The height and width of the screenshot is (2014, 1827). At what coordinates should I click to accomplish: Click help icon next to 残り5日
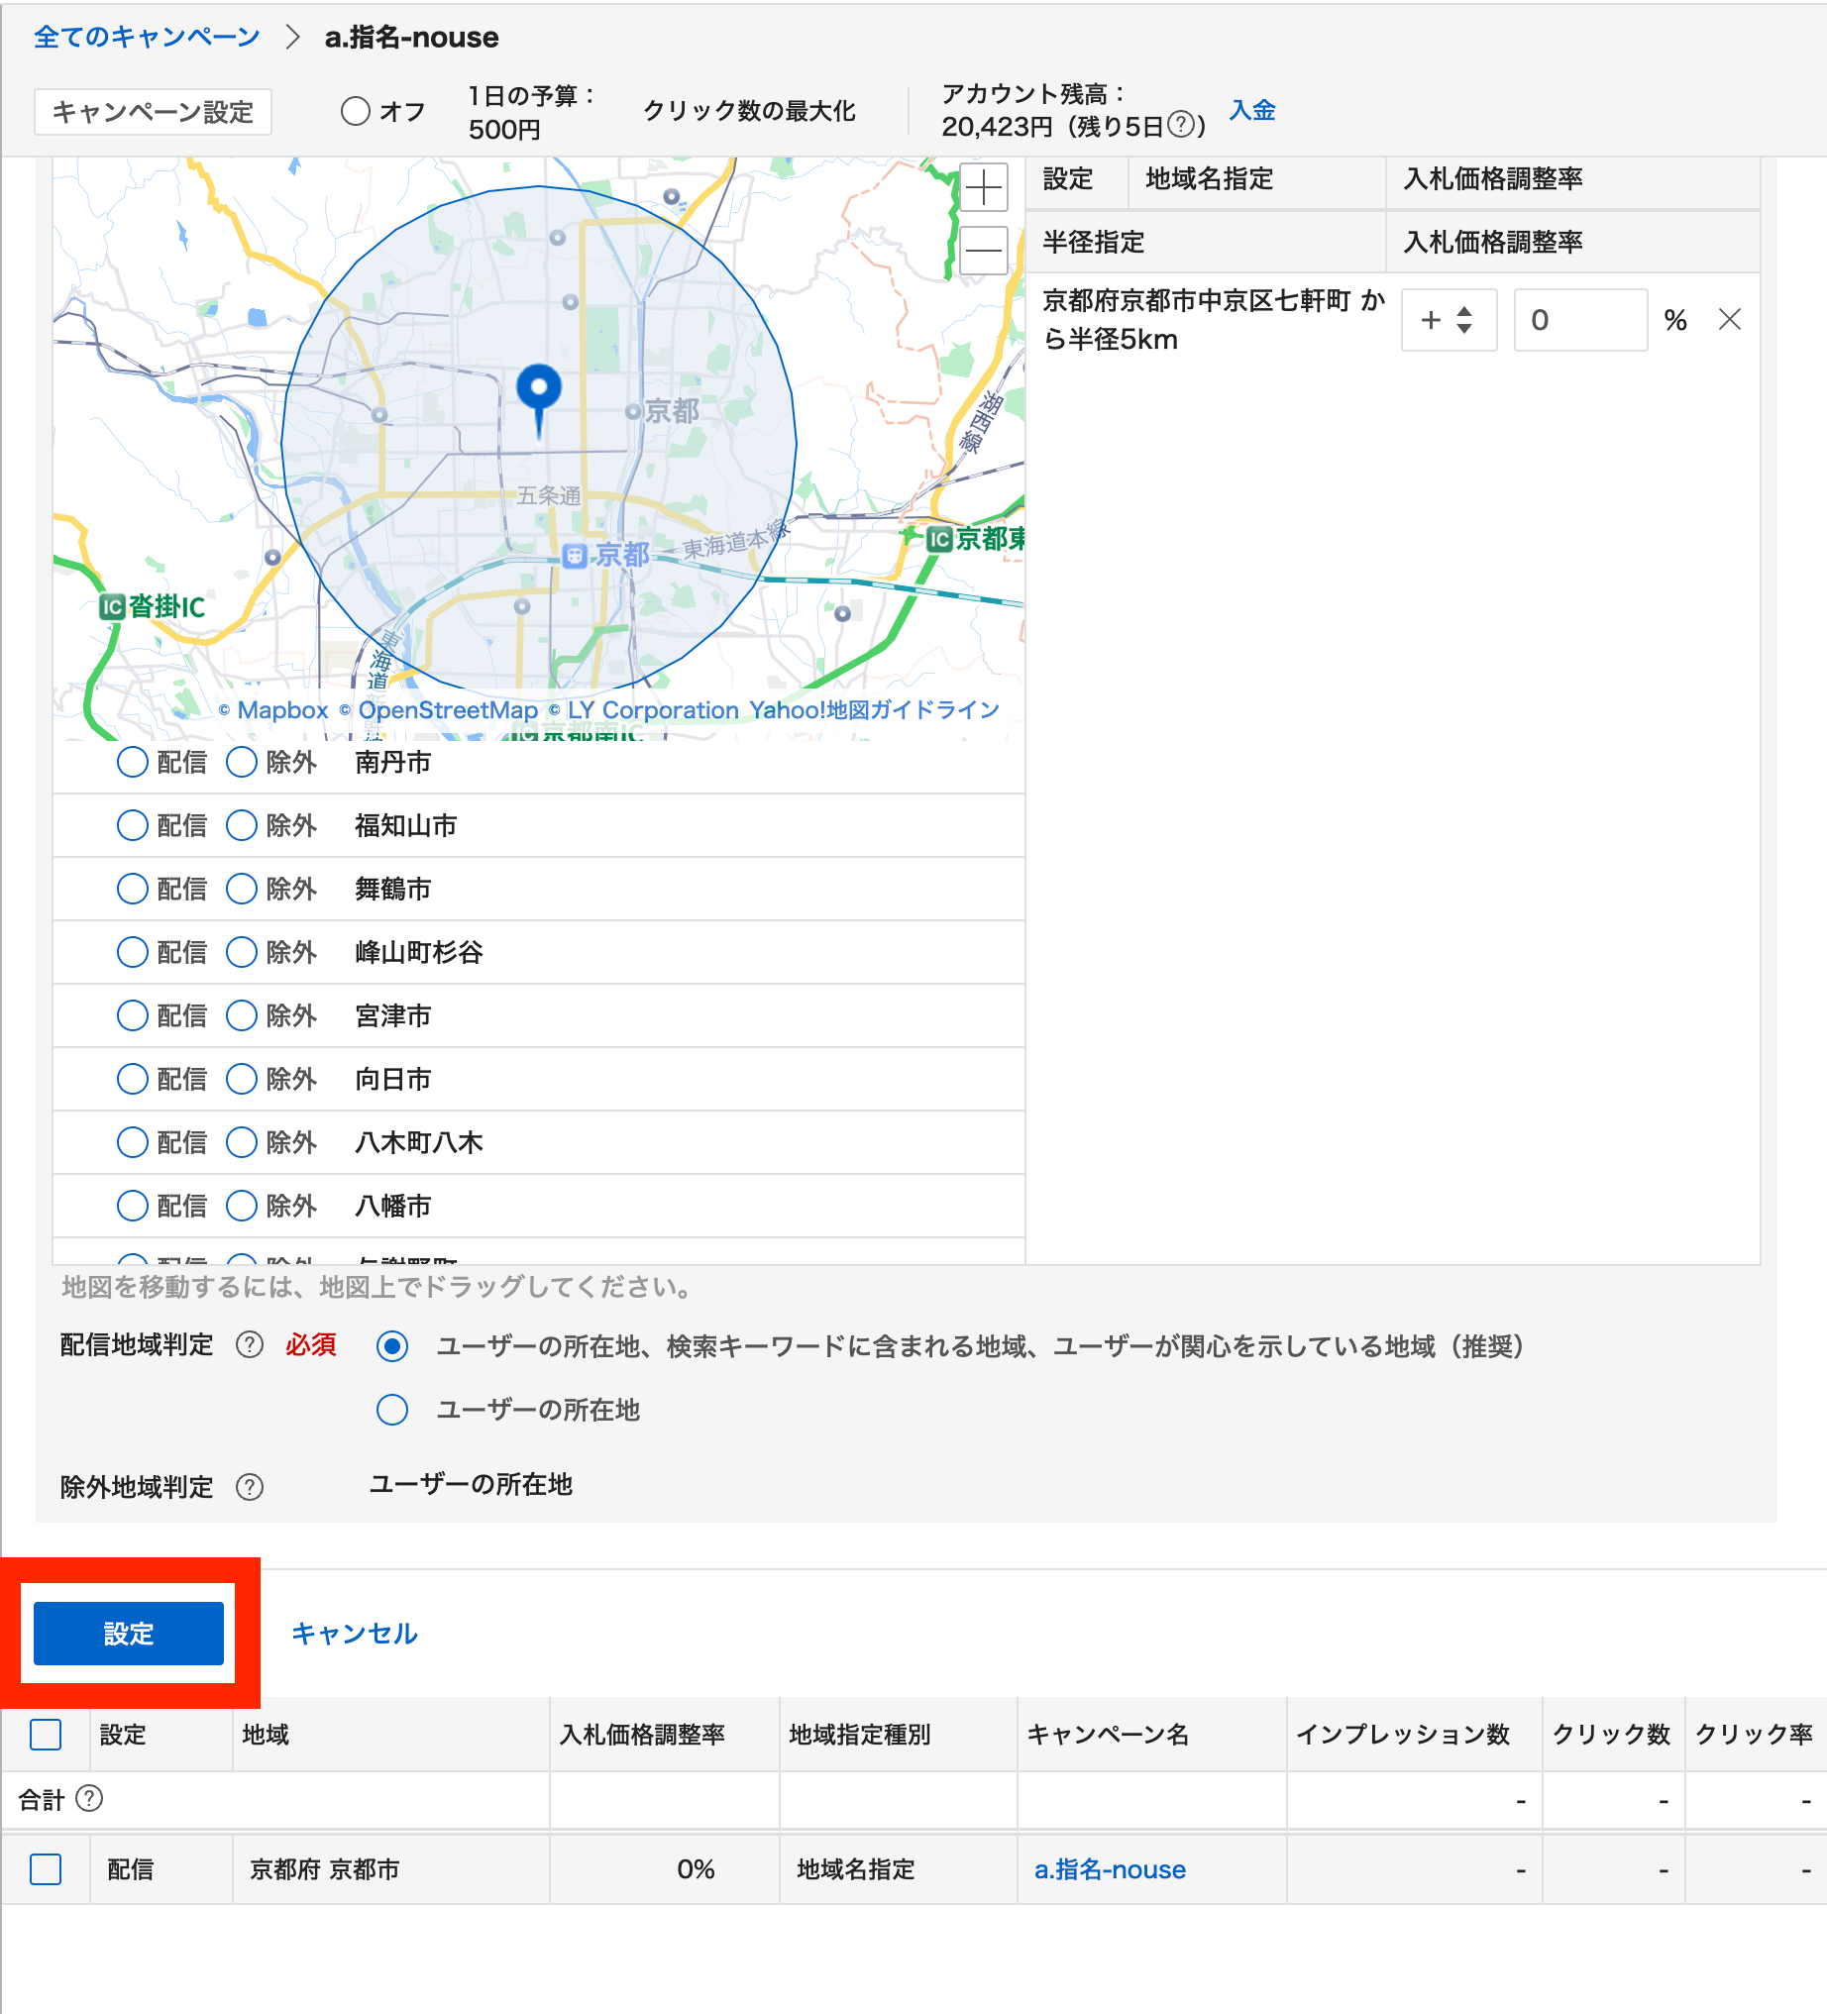(1181, 125)
